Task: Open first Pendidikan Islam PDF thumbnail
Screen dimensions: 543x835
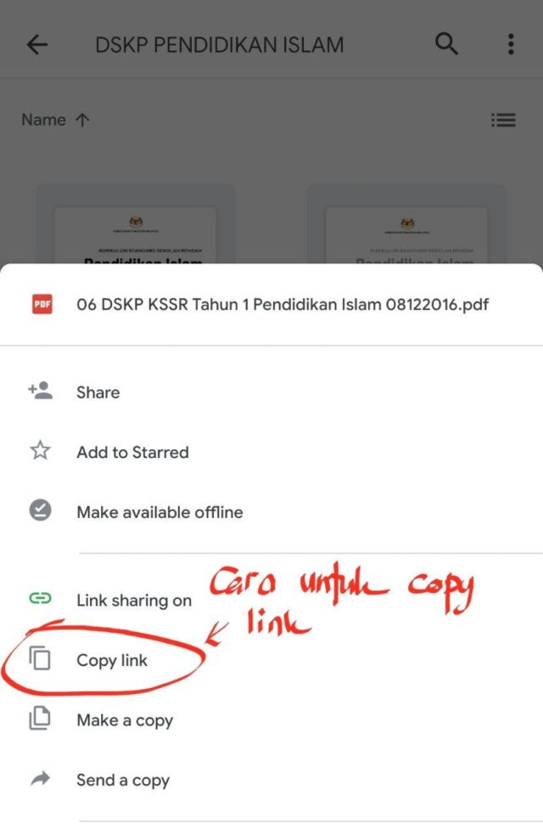Action: (136, 224)
